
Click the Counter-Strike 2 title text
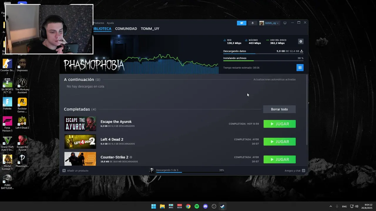pos(114,157)
